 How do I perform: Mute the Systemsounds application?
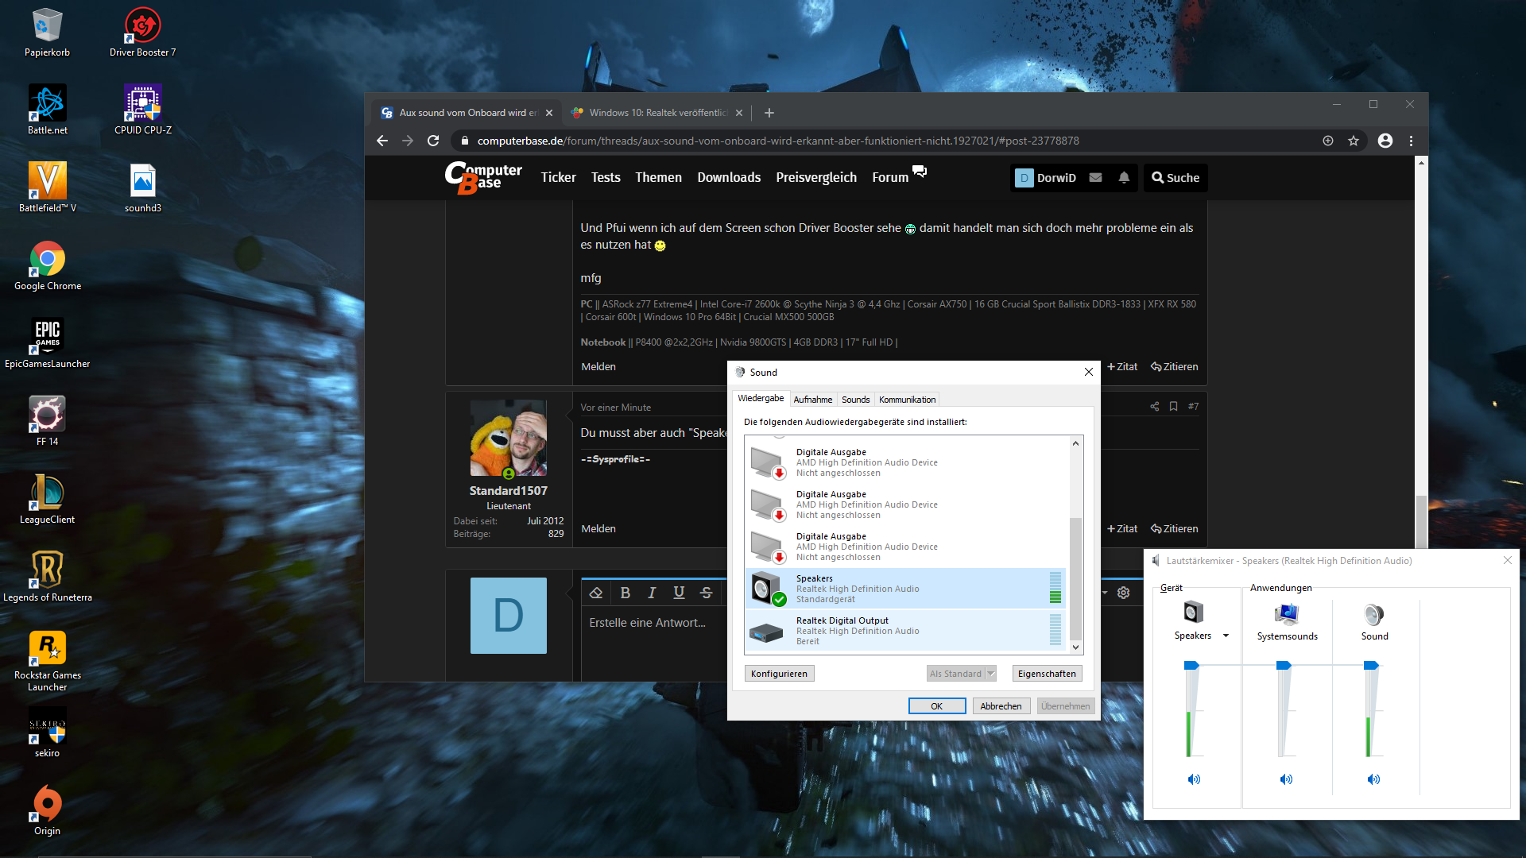[x=1286, y=779]
